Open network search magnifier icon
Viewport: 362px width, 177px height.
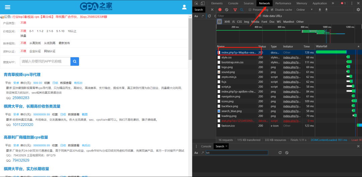(242, 10)
